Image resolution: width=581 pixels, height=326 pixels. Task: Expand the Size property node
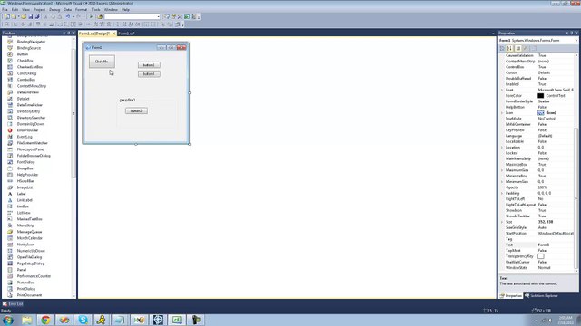502,222
